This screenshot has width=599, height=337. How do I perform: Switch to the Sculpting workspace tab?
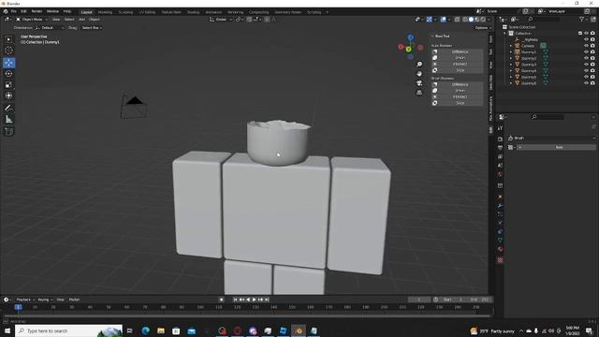[x=125, y=12]
